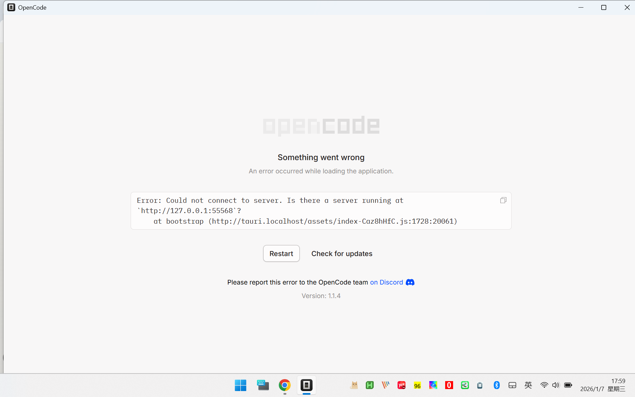The width and height of the screenshot is (635, 397).
Task: Maximize the OpenCode window
Action: (x=604, y=7)
